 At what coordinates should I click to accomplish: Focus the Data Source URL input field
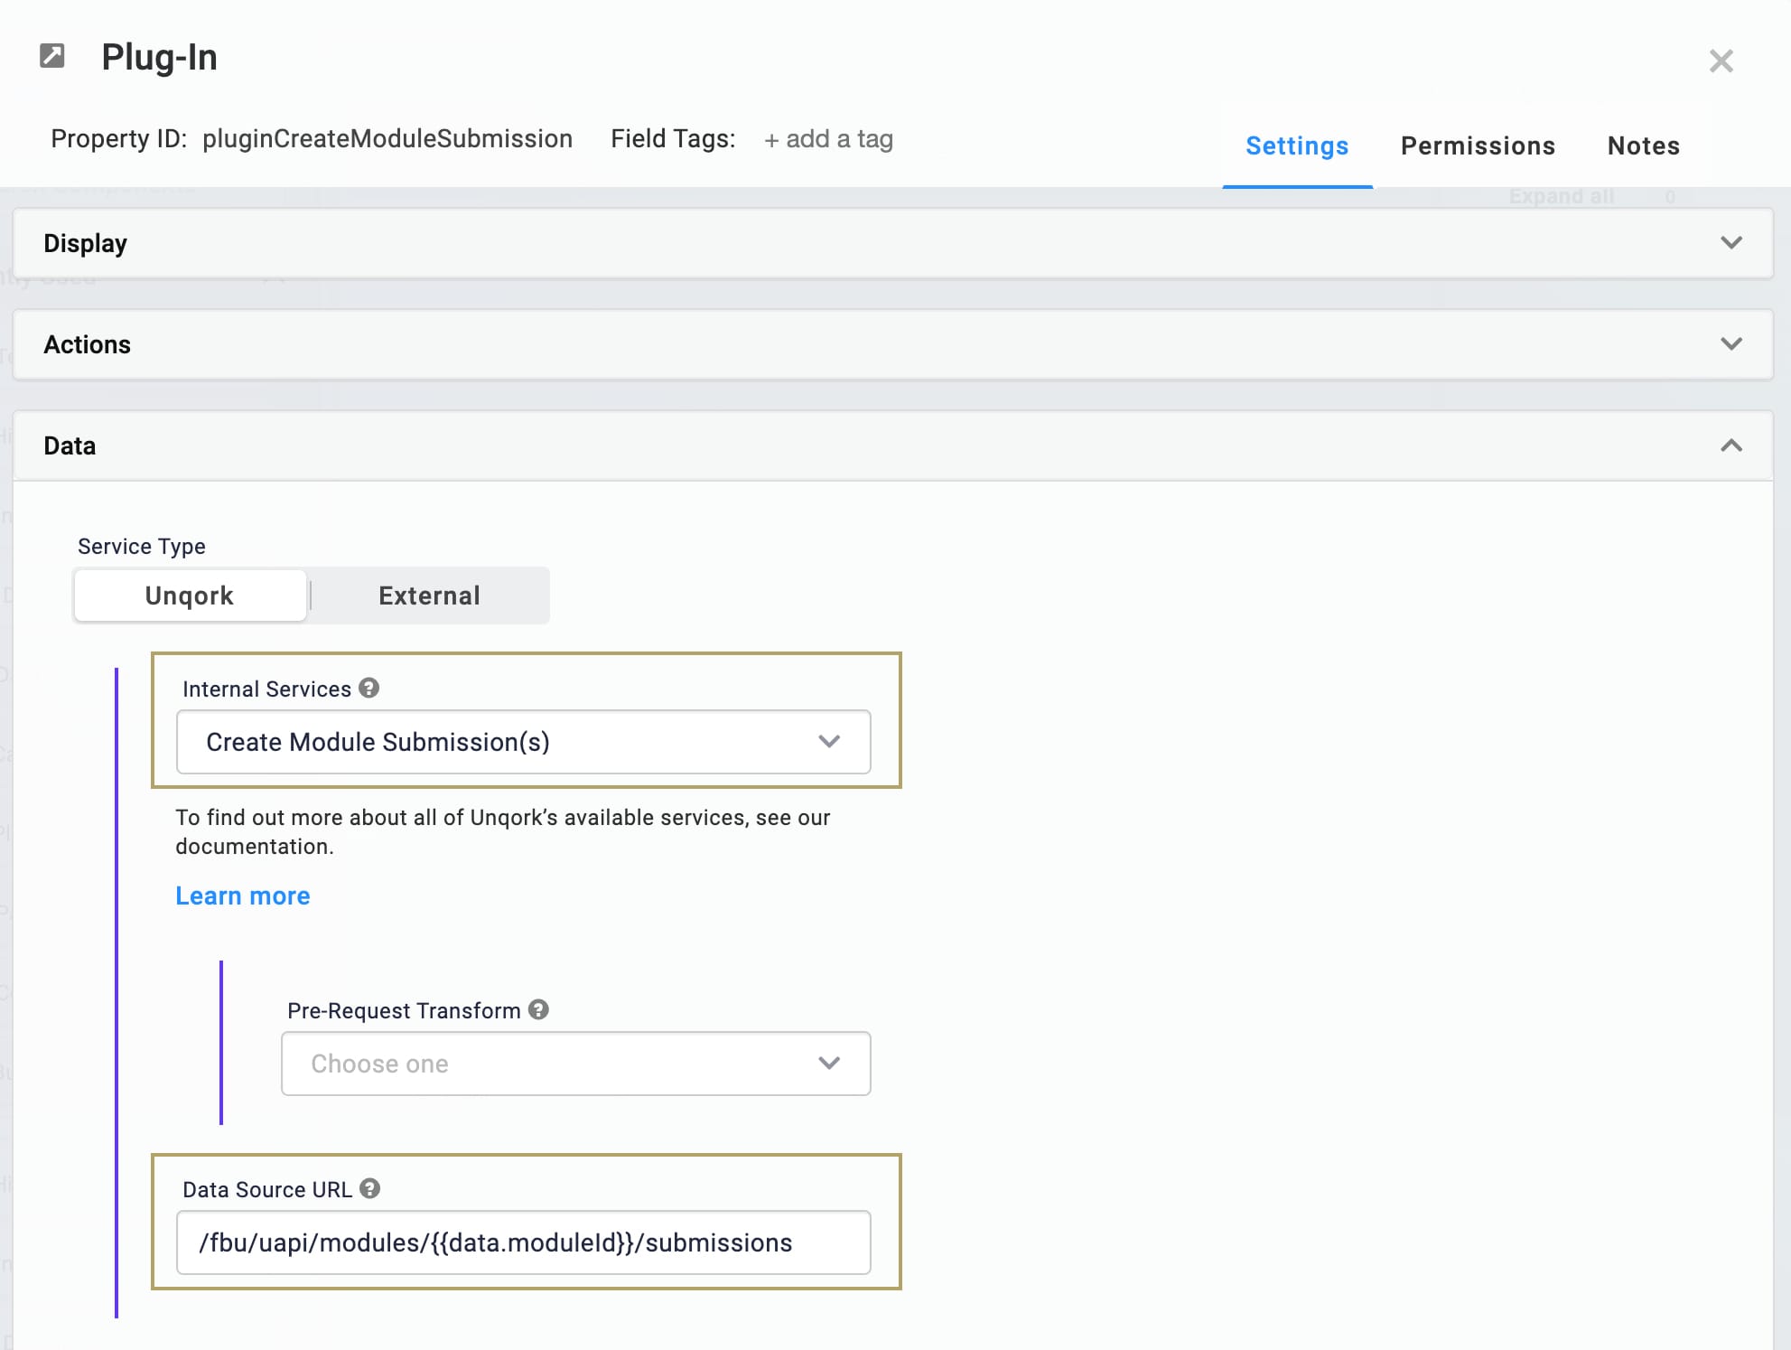coord(523,1242)
